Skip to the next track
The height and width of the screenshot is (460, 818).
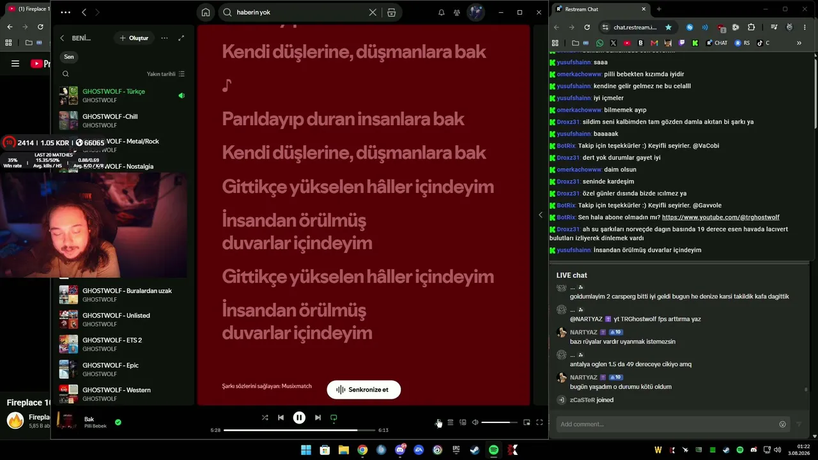point(318,418)
